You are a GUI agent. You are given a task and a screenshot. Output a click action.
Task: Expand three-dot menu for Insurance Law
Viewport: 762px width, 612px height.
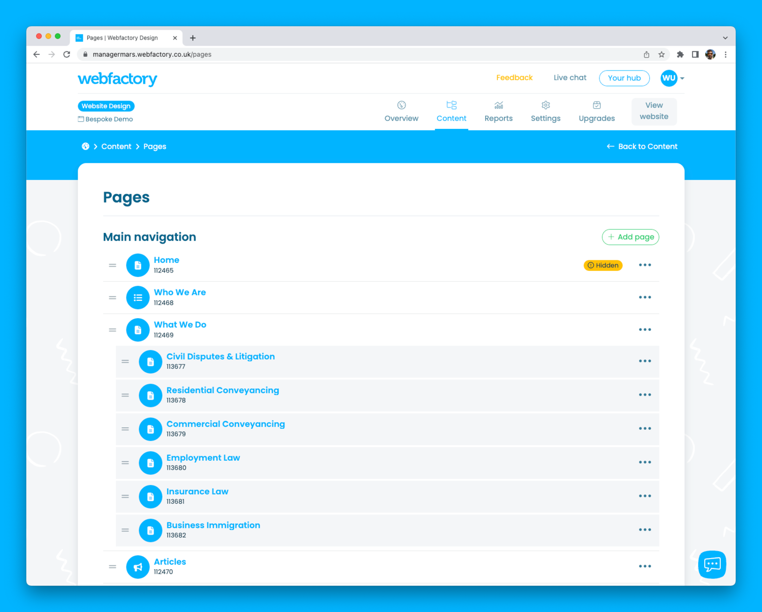click(645, 496)
